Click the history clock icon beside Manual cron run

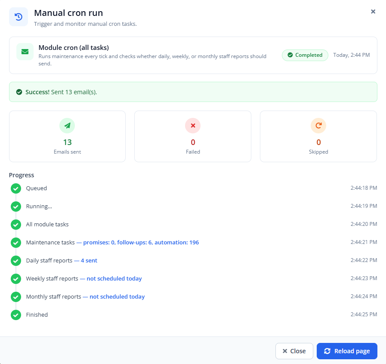19,17
